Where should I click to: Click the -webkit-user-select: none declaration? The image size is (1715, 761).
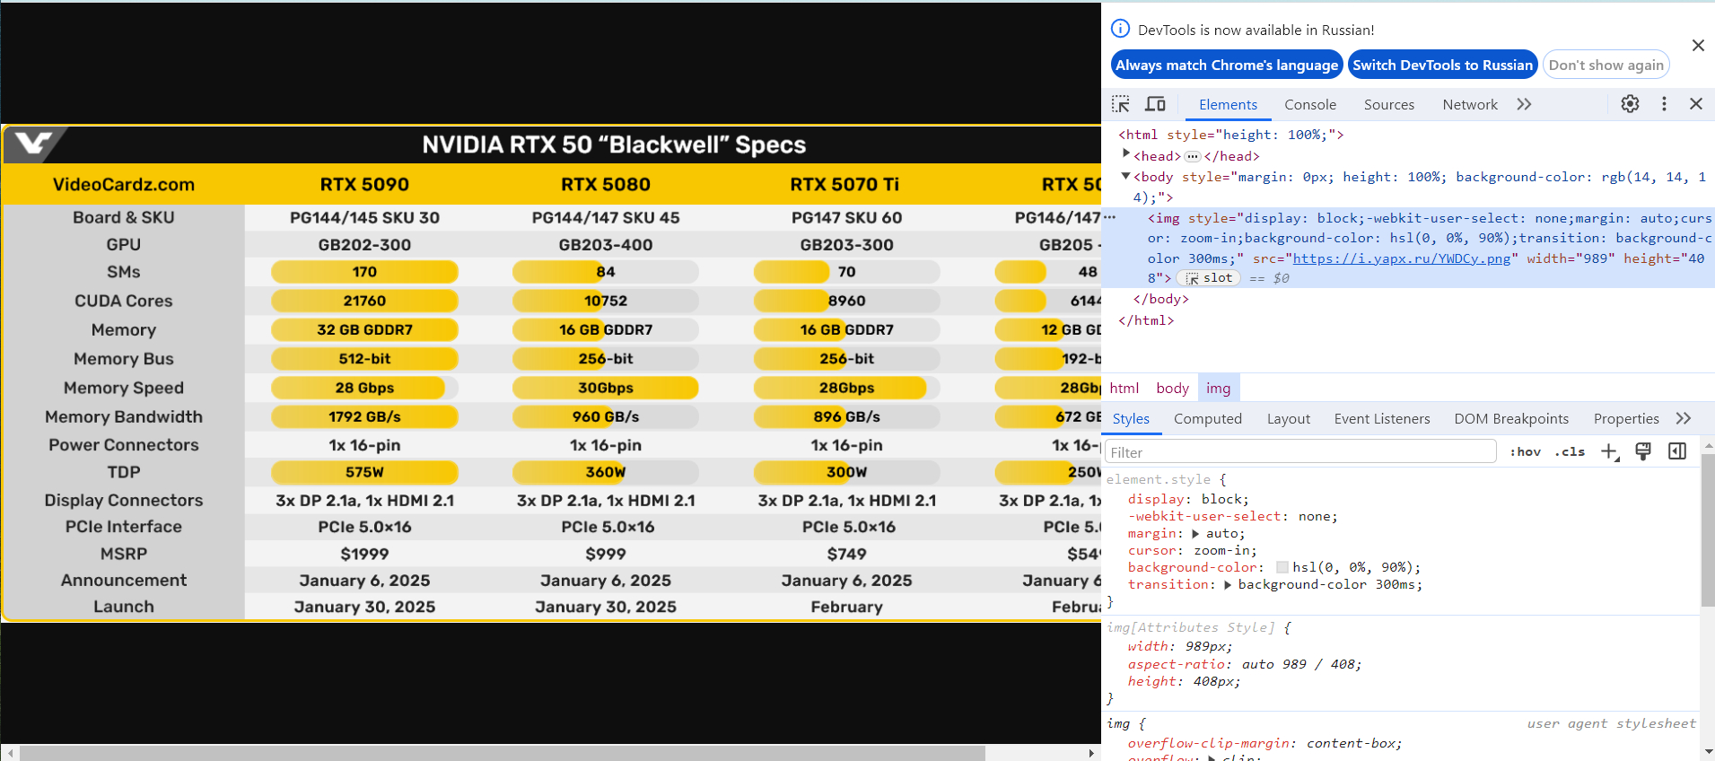(x=1233, y=516)
